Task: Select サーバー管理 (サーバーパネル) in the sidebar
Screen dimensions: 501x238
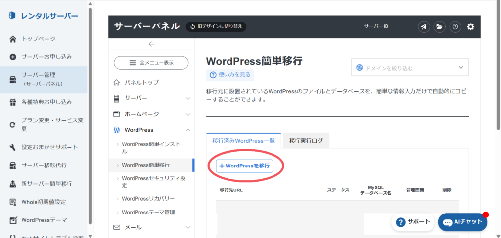Action: (44, 80)
